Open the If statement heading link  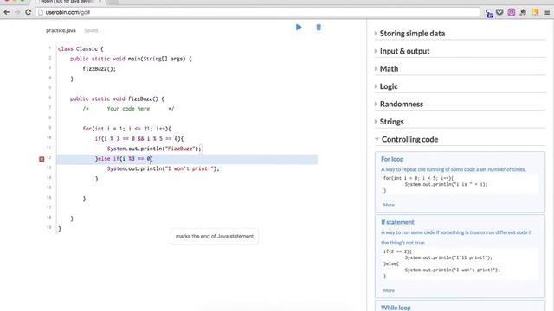click(x=397, y=222)
